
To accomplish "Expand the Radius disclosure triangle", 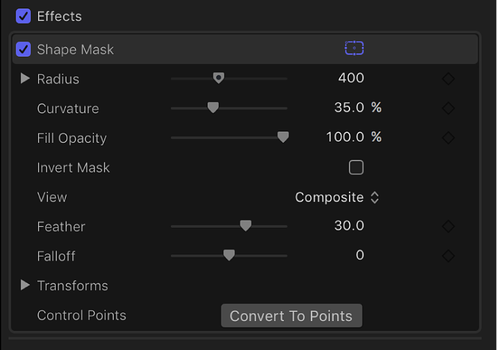I will pos(26,79).
